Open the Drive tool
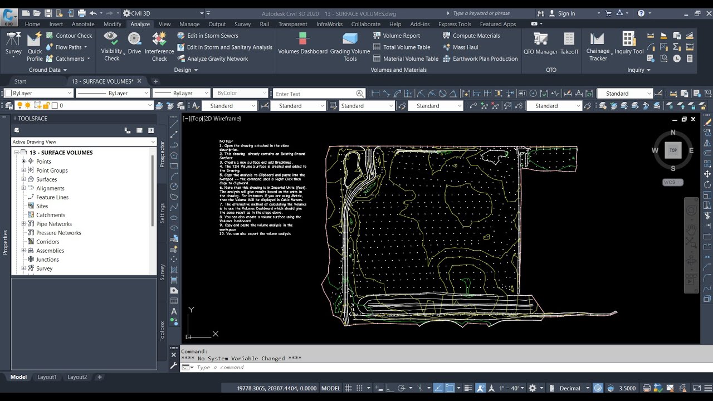 click(134, 43)
